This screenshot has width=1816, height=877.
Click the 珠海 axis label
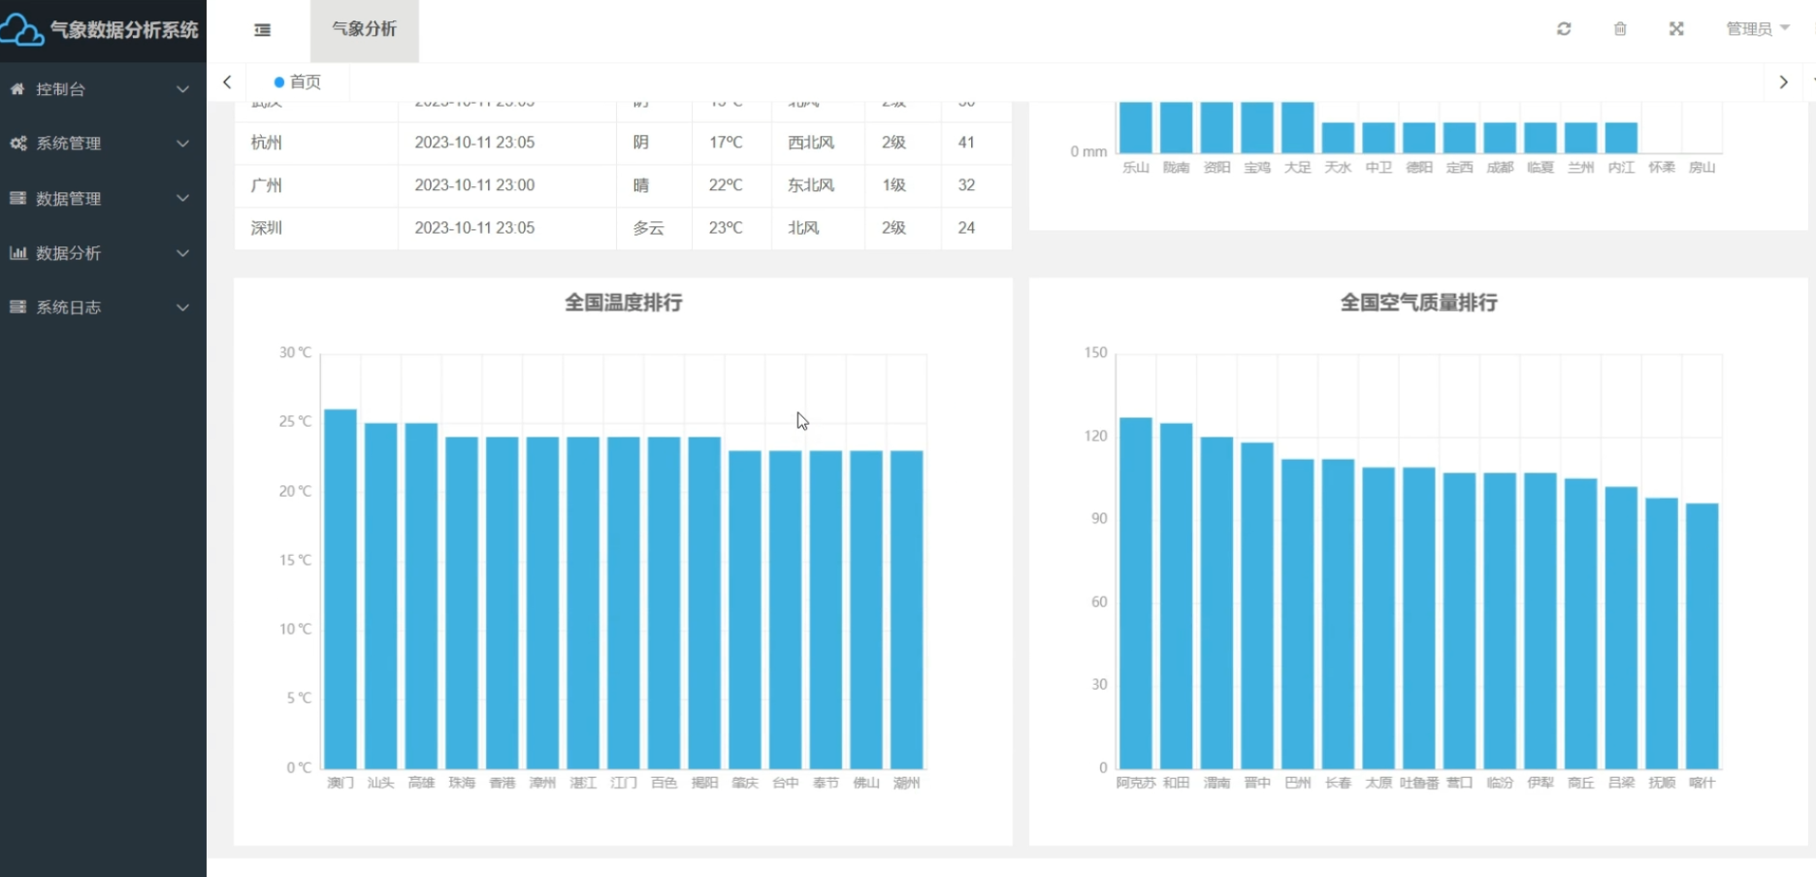pyautogui.click(x=462, y=783)
